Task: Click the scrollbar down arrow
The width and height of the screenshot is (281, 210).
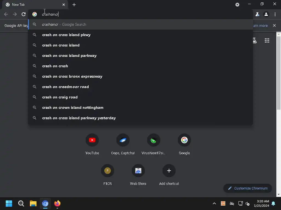Action: point(279,194)
